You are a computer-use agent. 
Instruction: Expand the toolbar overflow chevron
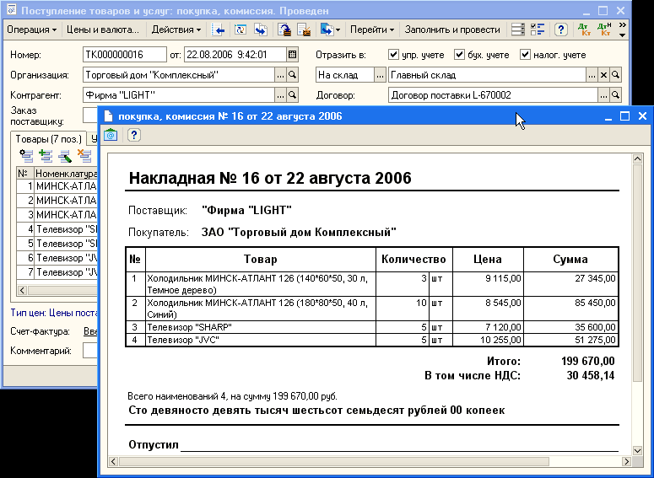click(x=622, y=30)
